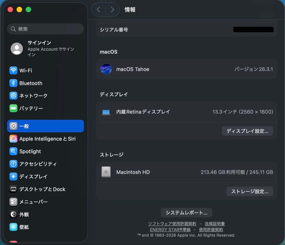Click the 情報 page title
Image resolution: width=285 pixels, height=245 pixels.
(130, 10)
